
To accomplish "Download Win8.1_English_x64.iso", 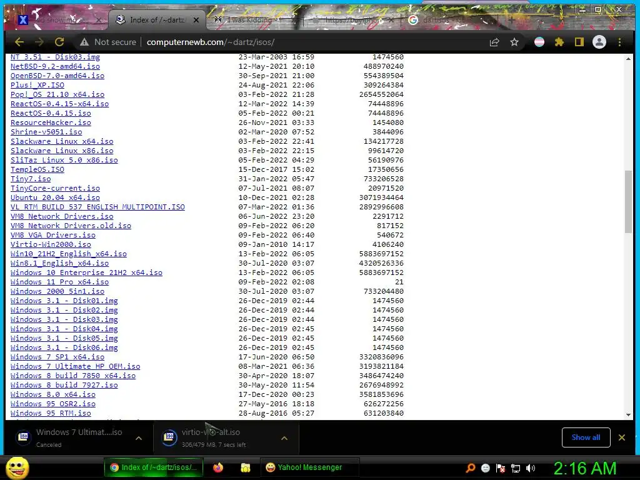I will click(59, 263).
